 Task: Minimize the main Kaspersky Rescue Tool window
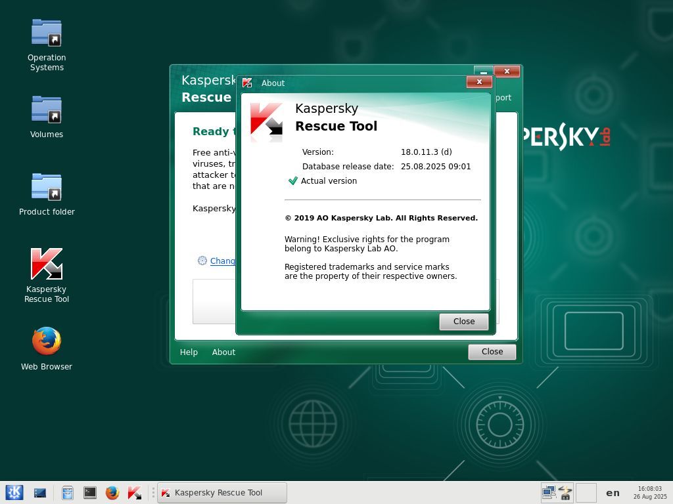click(x=484, y=71)
